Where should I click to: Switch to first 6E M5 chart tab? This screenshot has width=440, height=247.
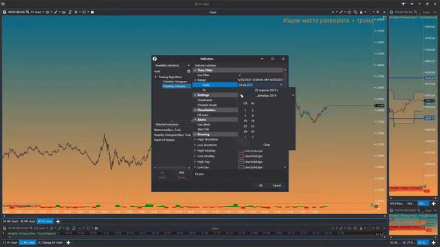tap(10, 221)
